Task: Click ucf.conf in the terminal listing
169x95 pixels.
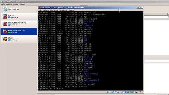Action: pos(88,68)
